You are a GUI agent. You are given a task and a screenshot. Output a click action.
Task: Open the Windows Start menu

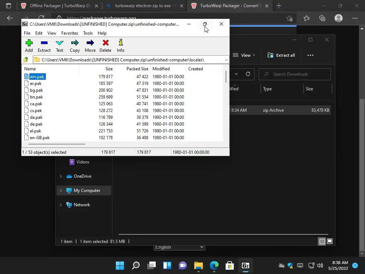[x=120, y=265]
